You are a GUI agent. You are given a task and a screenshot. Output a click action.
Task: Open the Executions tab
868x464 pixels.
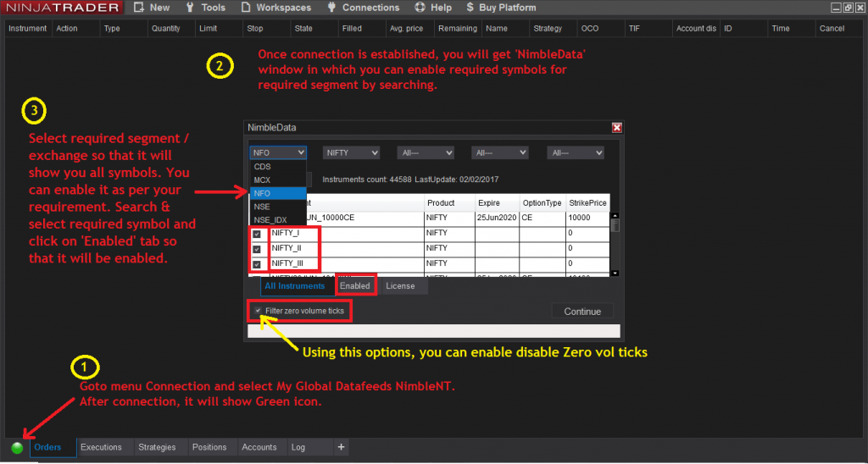click(x=101, y=447)
